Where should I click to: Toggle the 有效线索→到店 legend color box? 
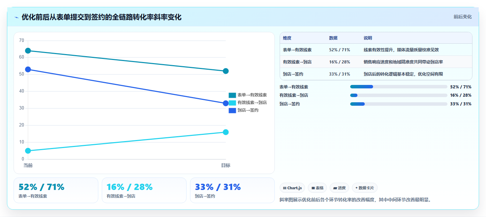[232, 103]
